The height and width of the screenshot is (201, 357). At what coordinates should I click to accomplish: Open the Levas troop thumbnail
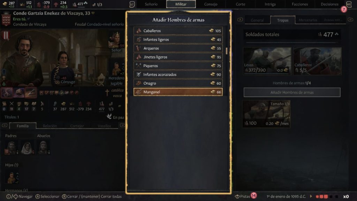pos(267,61)
